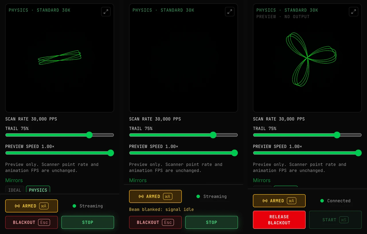This screenshot has height=234, width=367.
Task: Click the flat ellipse laser preview in left panel
Action: pyautogui.click(x=60, y=58)
